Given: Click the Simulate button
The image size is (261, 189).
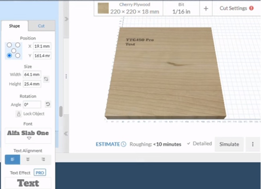Looking at the screenshot, I should pos(229,144).
